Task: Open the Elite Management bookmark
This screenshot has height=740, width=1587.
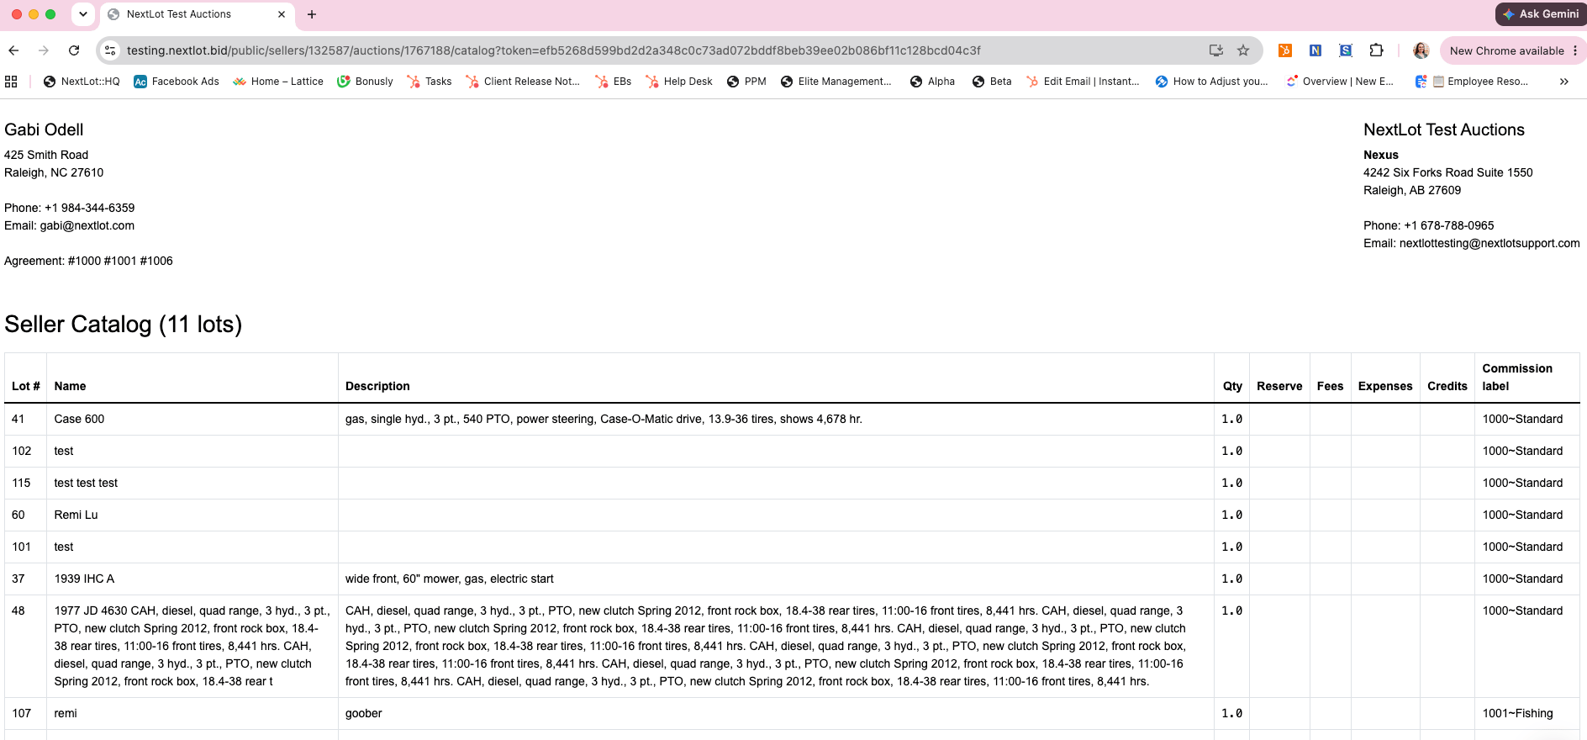Action: 836,82
